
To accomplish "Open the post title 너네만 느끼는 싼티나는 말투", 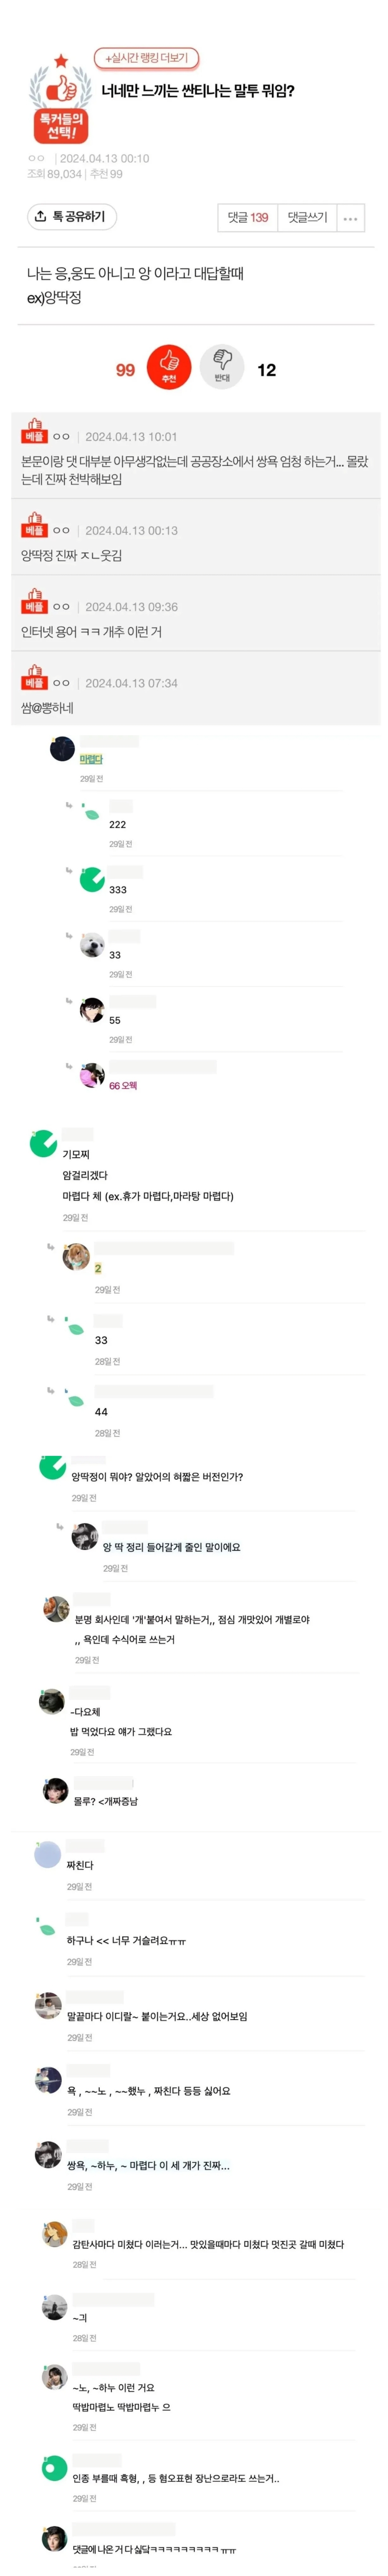I will (x=198, y=91).
